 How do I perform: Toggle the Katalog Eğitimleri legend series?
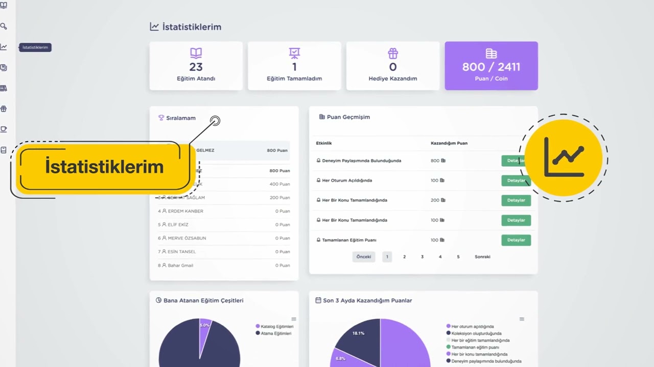[274, 326]
